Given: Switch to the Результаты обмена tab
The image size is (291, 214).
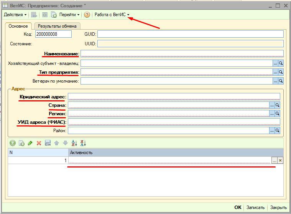Looking at the screenshot, I should pyautogui.click(x=57, y=26).
